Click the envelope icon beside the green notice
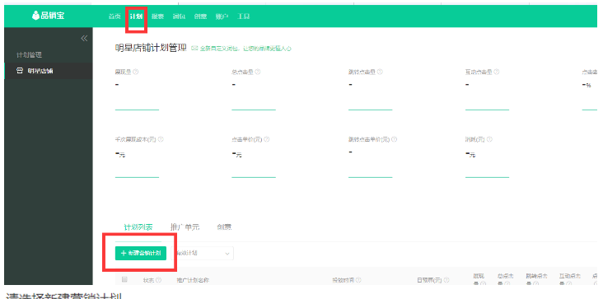The image size is (603, 299). click(194, 49)
